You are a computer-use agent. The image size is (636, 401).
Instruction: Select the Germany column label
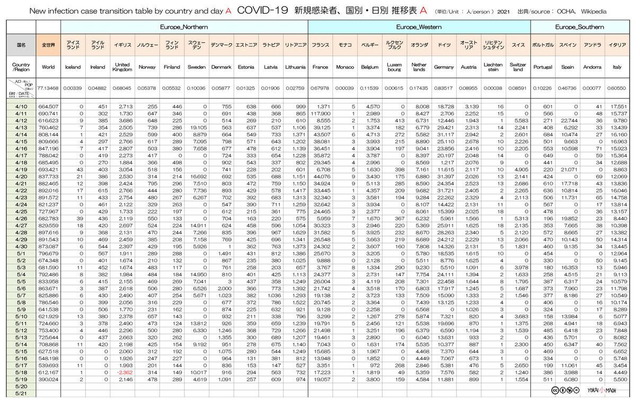pos(444,67)
